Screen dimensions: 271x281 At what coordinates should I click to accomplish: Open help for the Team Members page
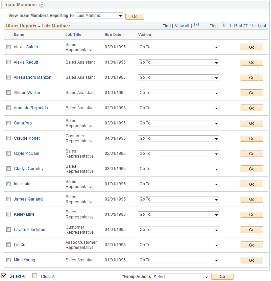click(x=42, y=5)
